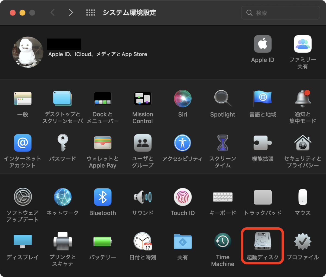
Task: Open ウォレットとApple Pay preferences
Action: click(x=103, y=143)
